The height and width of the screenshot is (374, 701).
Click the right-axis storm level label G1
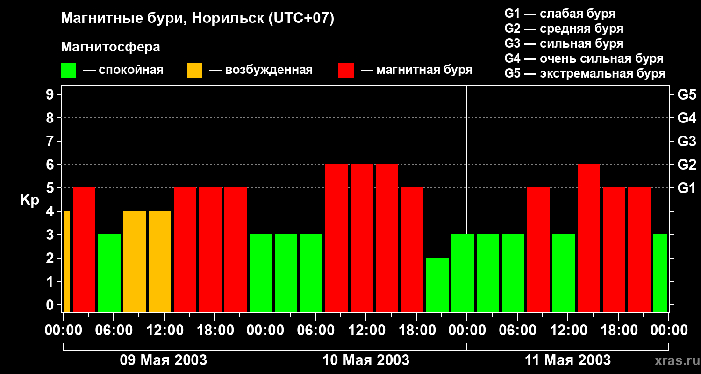(687, 188)
